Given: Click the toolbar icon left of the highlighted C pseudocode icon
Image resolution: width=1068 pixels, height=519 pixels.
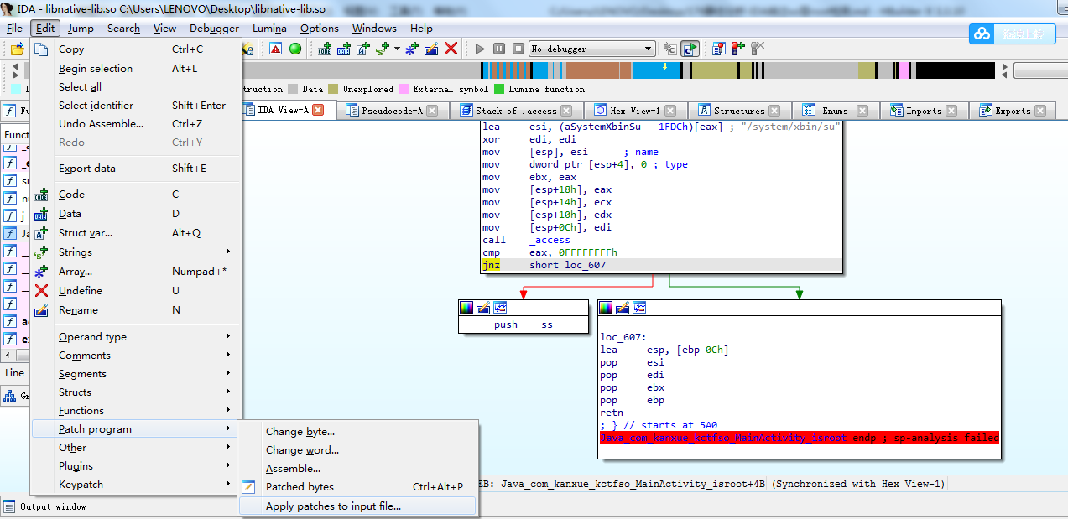Looking at the screenshot, I should click(669, 49).
